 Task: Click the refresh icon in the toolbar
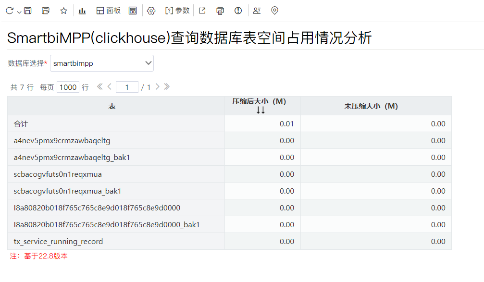click(x=10, y=11)
